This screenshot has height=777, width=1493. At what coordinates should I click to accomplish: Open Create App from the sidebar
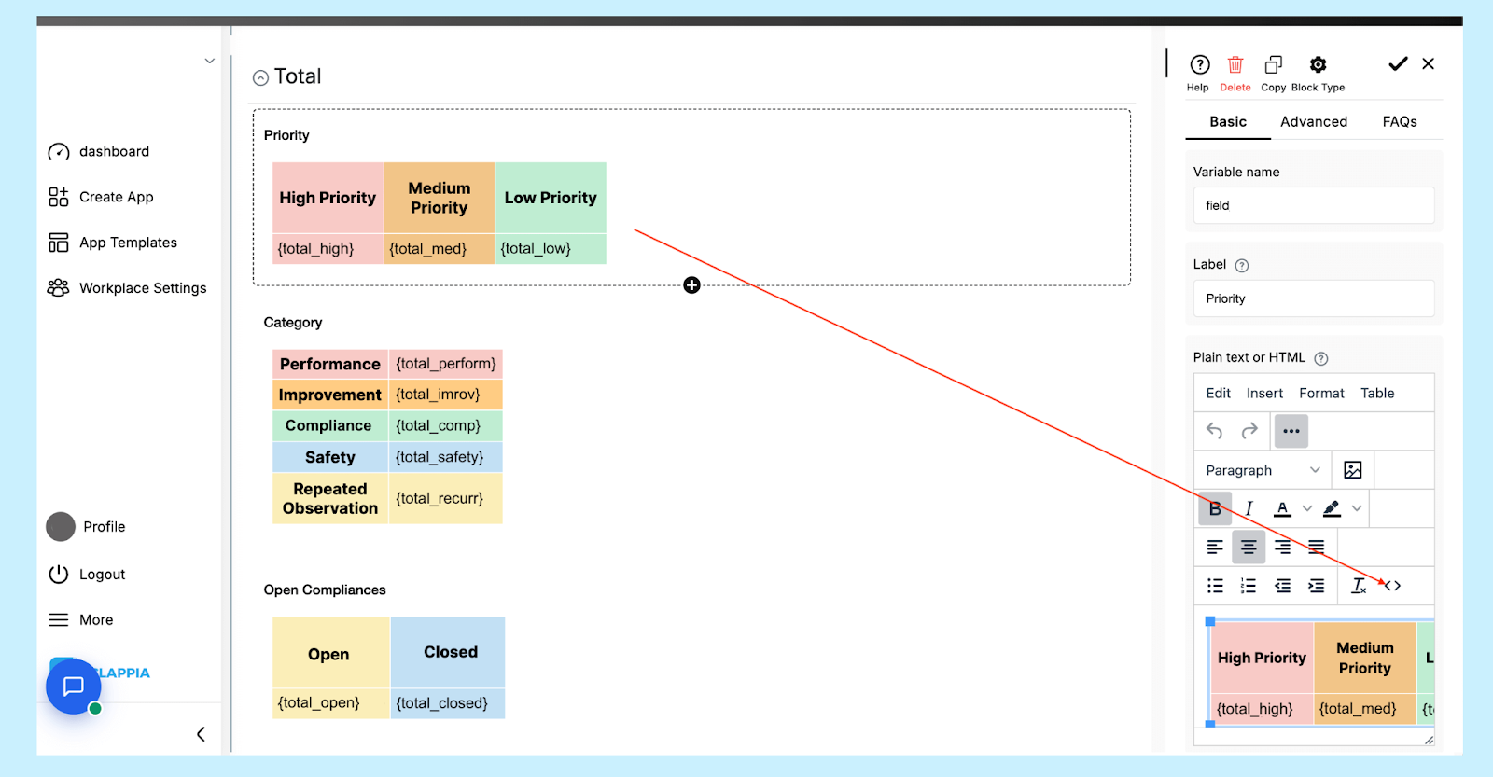(x=101, y=197)
